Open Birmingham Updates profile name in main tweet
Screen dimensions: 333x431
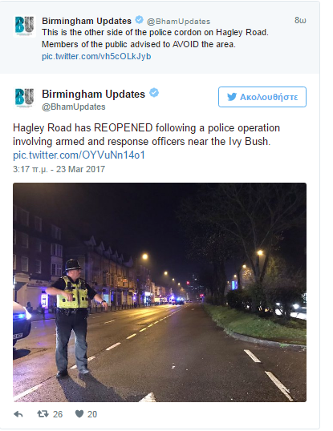pyautogui.click(x=93, y=95)
